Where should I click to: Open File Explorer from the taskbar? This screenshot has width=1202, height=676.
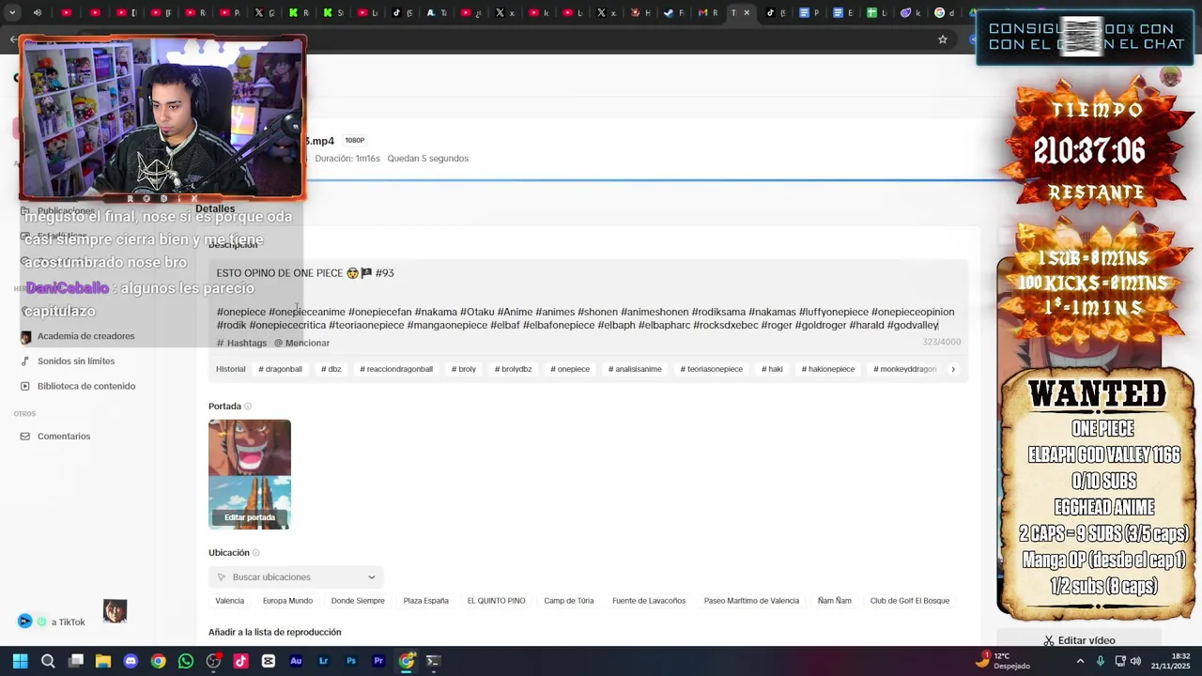click(103, 661)
